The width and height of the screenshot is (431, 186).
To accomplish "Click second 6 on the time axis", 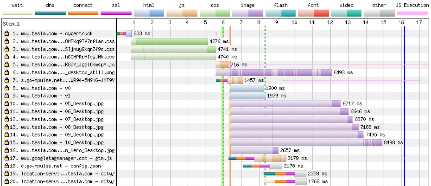I will point(223,22).
